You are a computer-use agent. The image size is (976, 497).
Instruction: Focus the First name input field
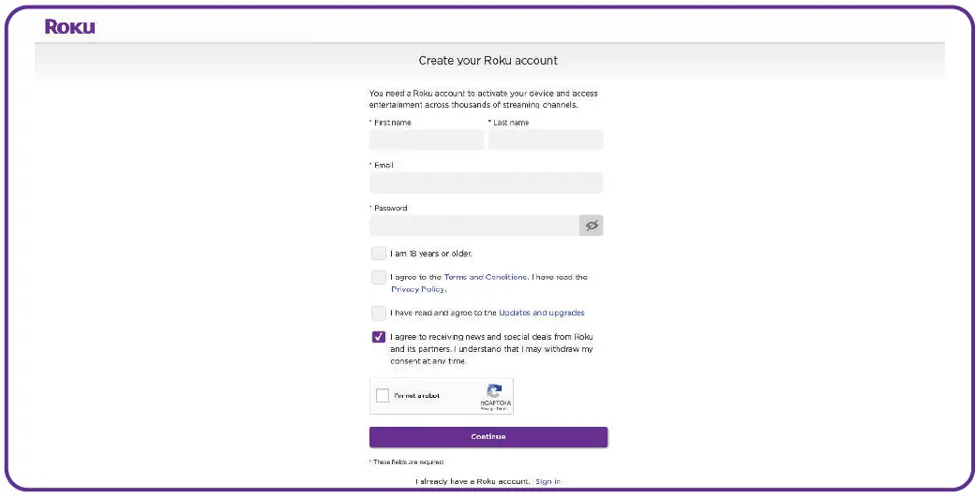(427, 139)
